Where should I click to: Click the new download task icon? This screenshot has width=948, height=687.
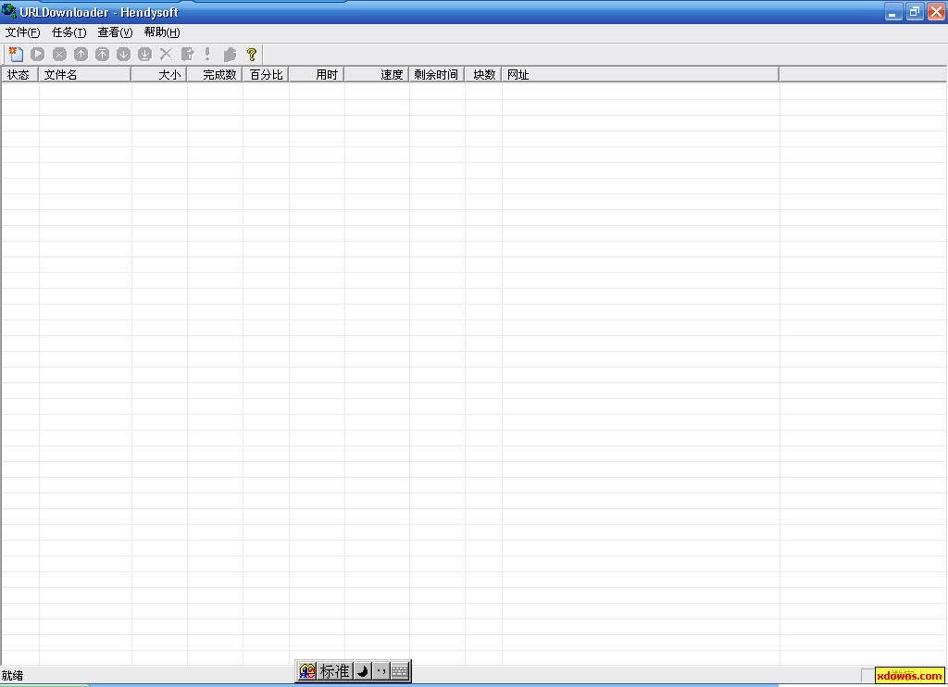(17, 55)
